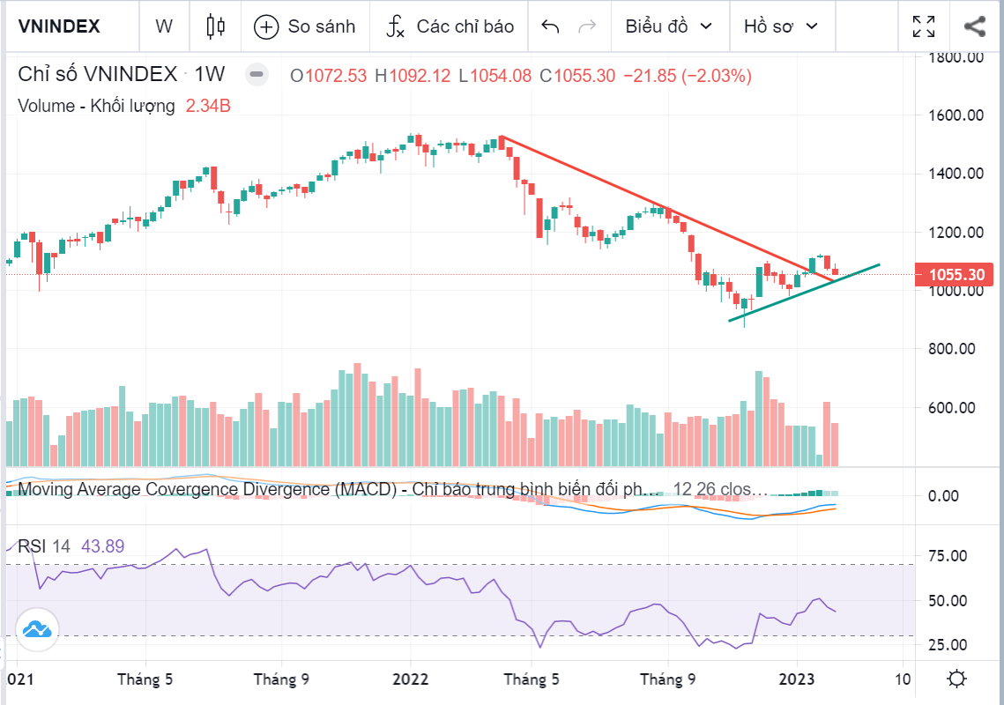1004x705 pixels.
Task: Undo last chart action arrow
Action: click(x=550, y=26)
